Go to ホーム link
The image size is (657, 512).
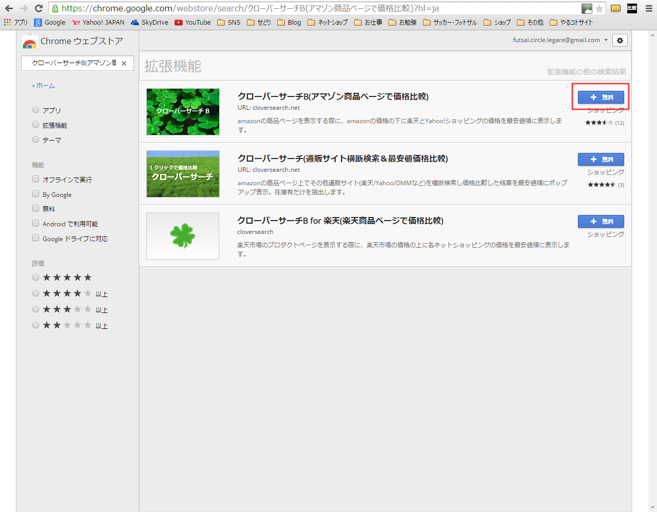pyautogui.click(x=43, y=86)
